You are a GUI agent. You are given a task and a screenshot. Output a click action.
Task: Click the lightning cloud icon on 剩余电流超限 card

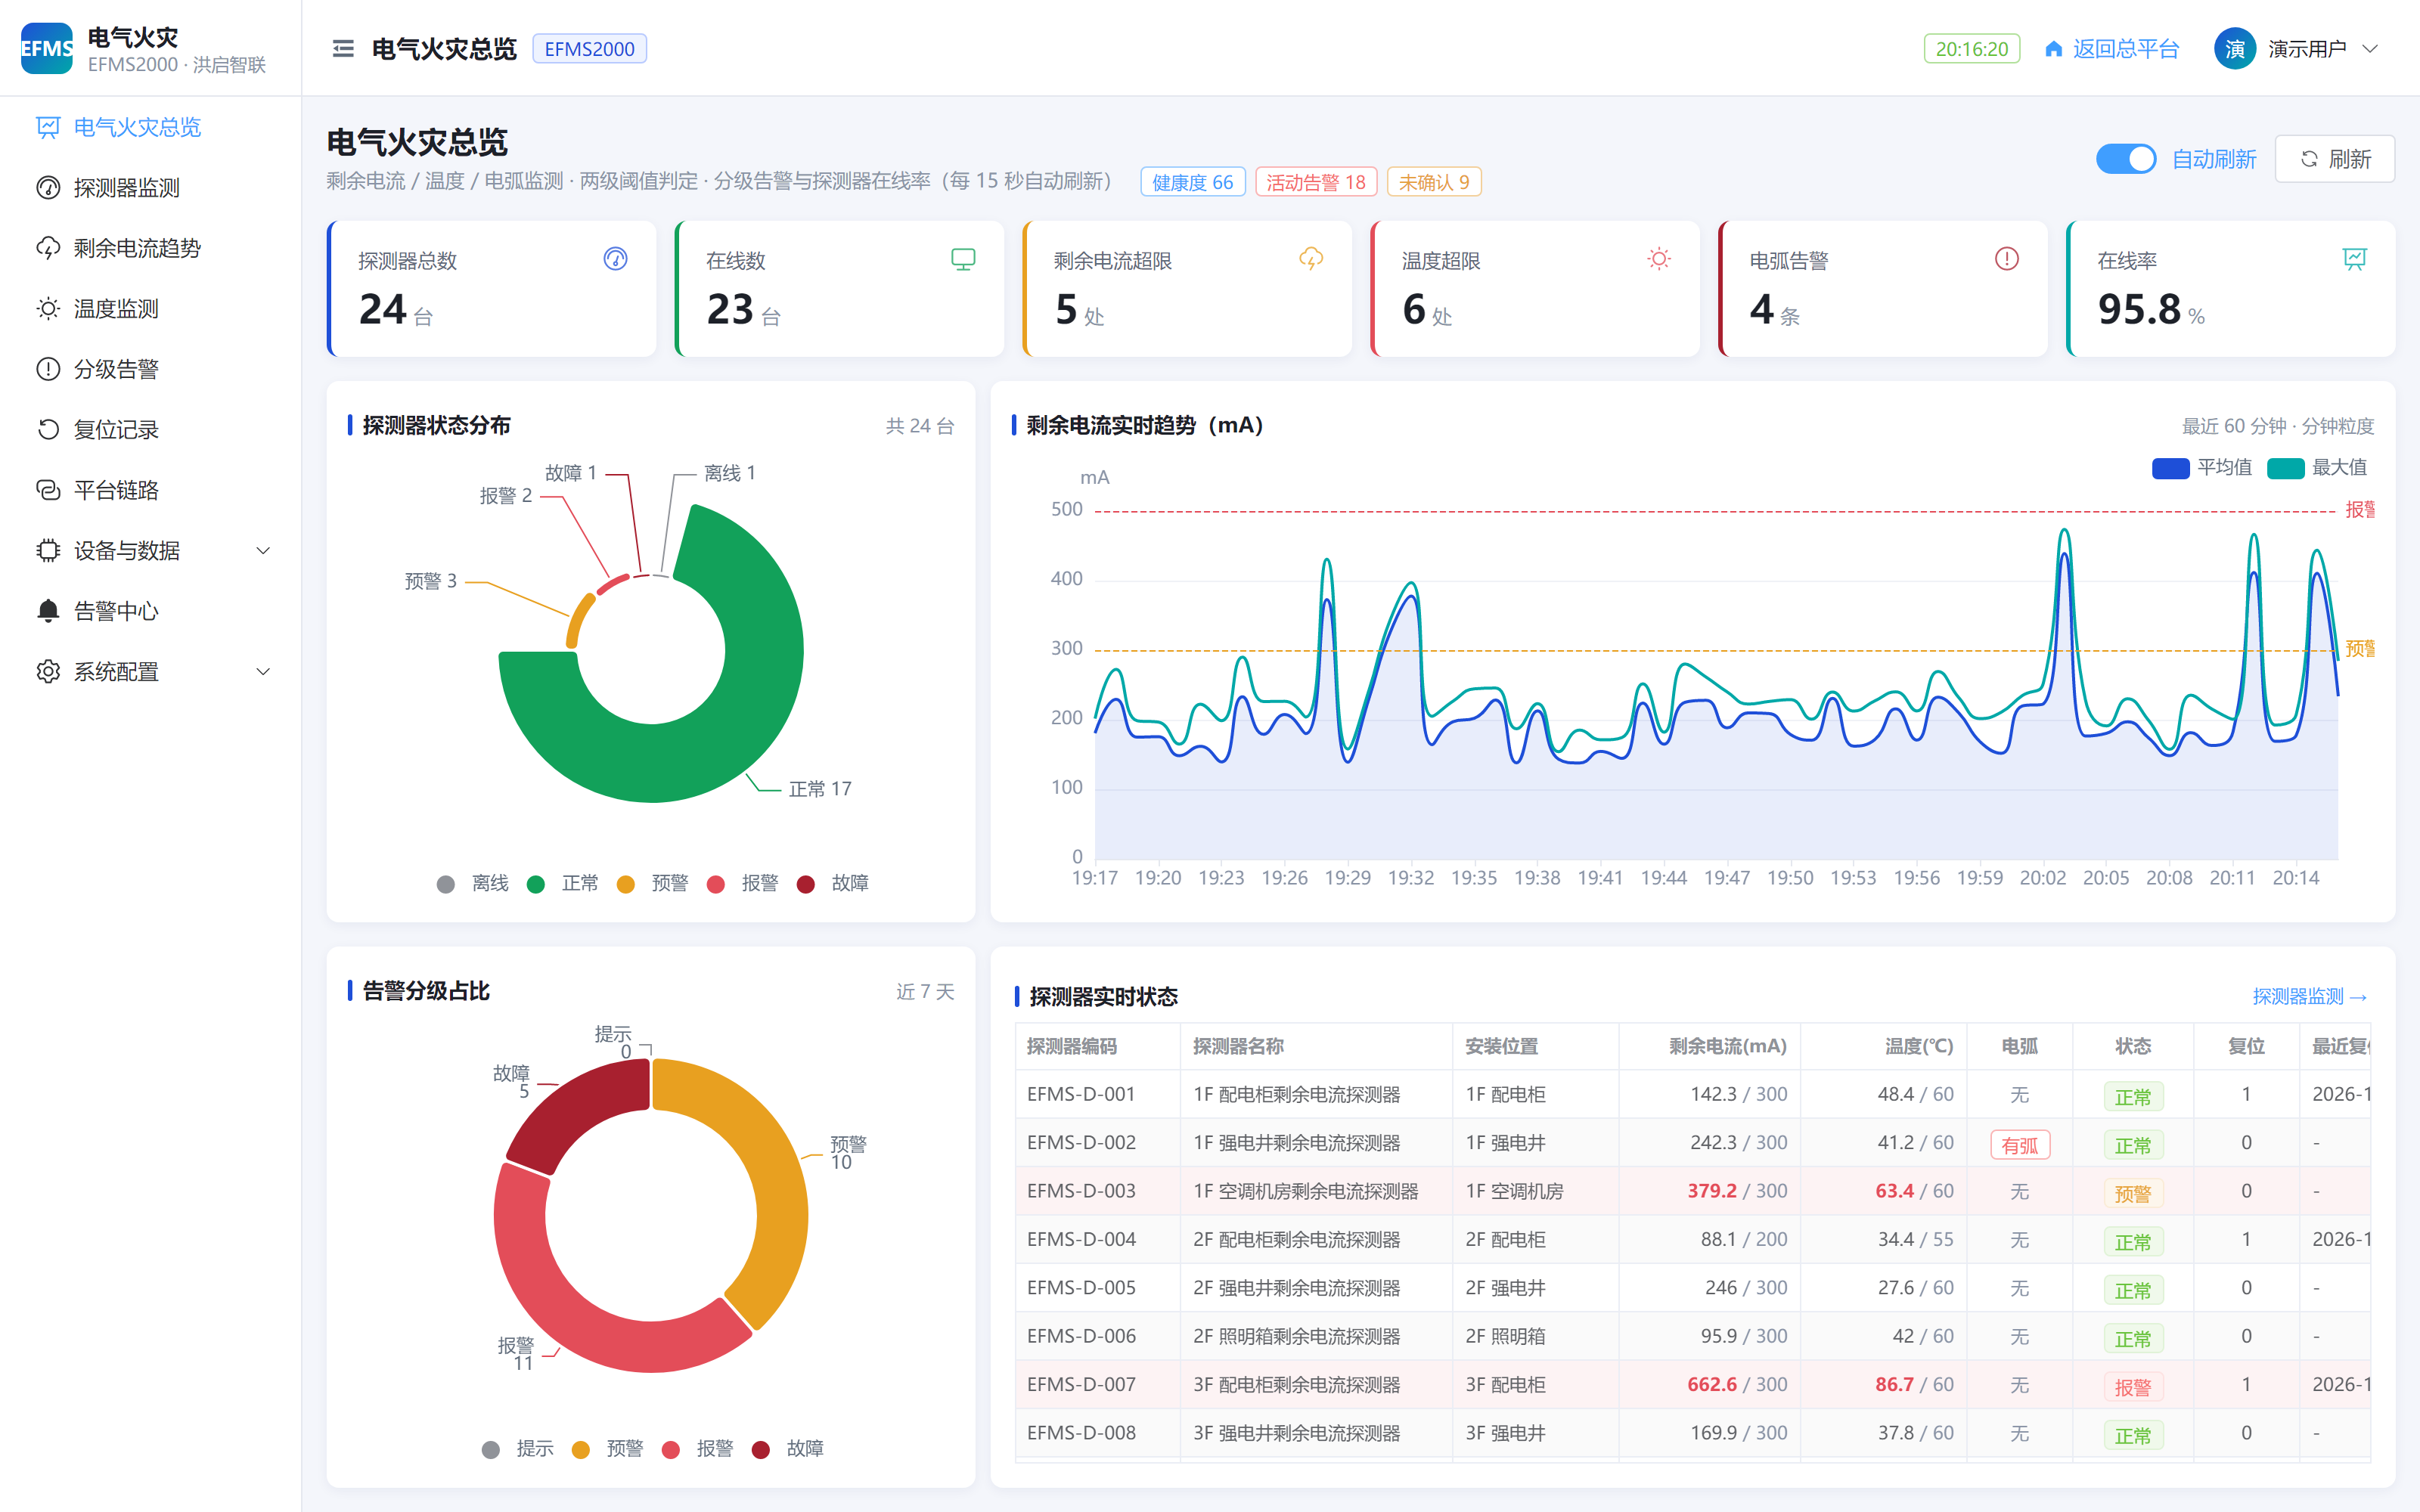point(1311,259)
